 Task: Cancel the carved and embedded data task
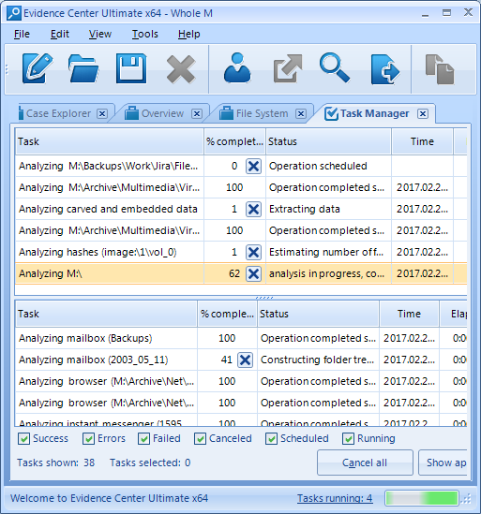click(x=253, y=209)
